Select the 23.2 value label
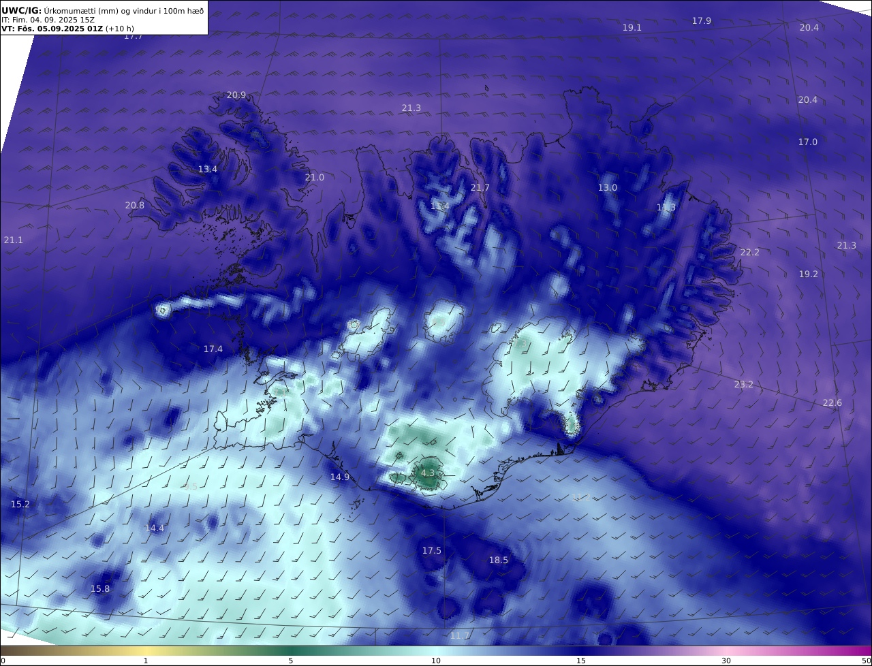 (x=744, y=385)
